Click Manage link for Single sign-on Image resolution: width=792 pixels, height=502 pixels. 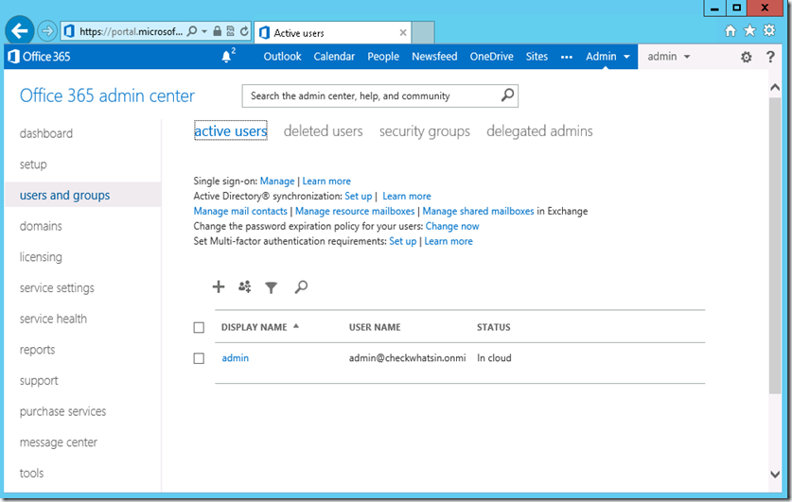tap(277, 182)
